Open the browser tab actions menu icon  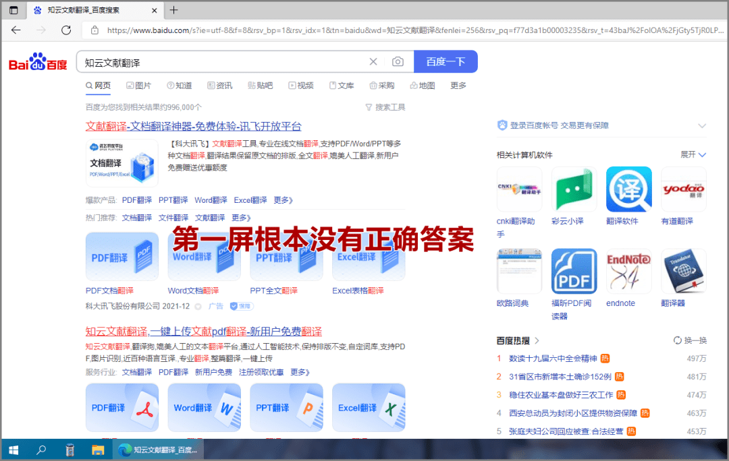pos(13,9)
